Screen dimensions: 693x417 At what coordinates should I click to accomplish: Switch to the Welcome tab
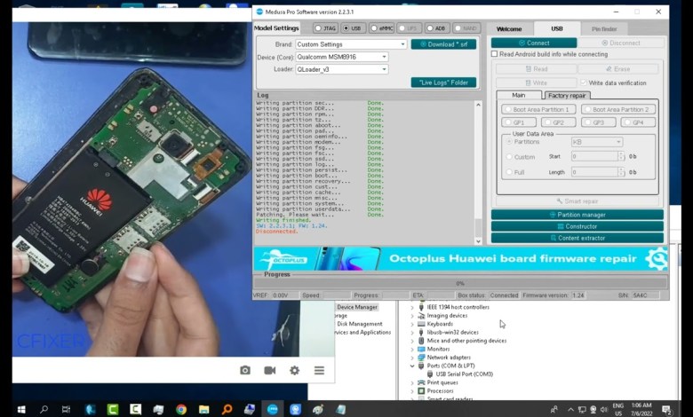509,29
